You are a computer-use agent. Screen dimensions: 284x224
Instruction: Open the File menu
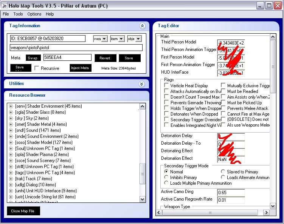[6, 14]
